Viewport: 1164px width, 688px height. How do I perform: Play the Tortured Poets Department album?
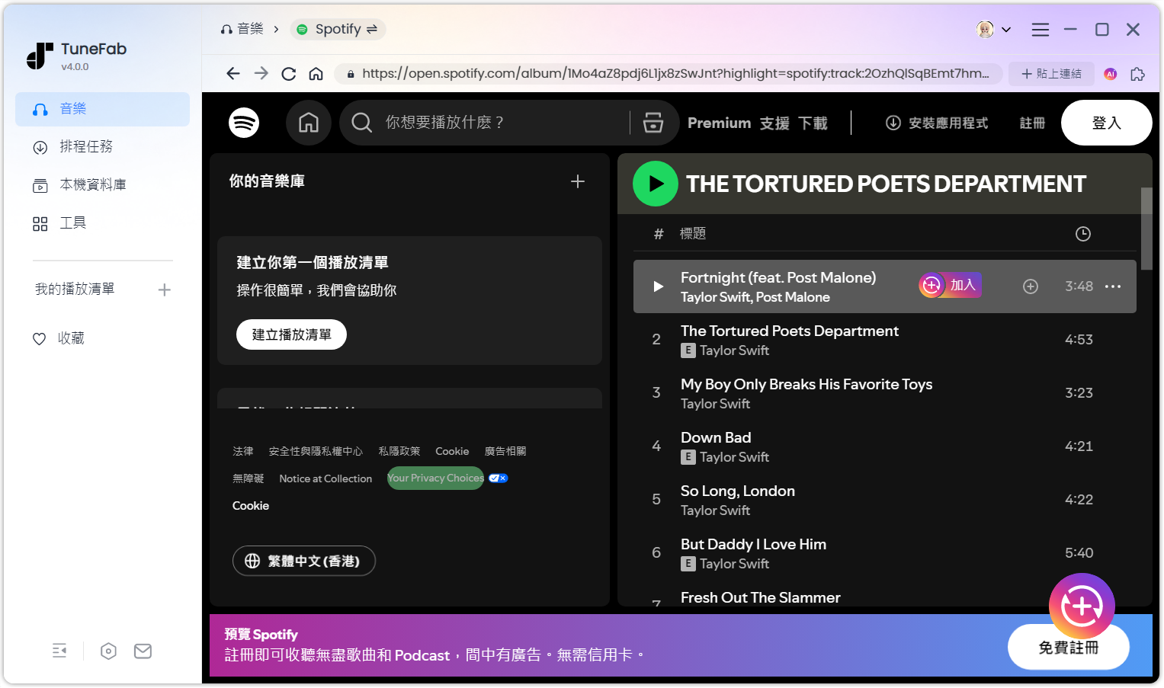click(x=655, y=183)
